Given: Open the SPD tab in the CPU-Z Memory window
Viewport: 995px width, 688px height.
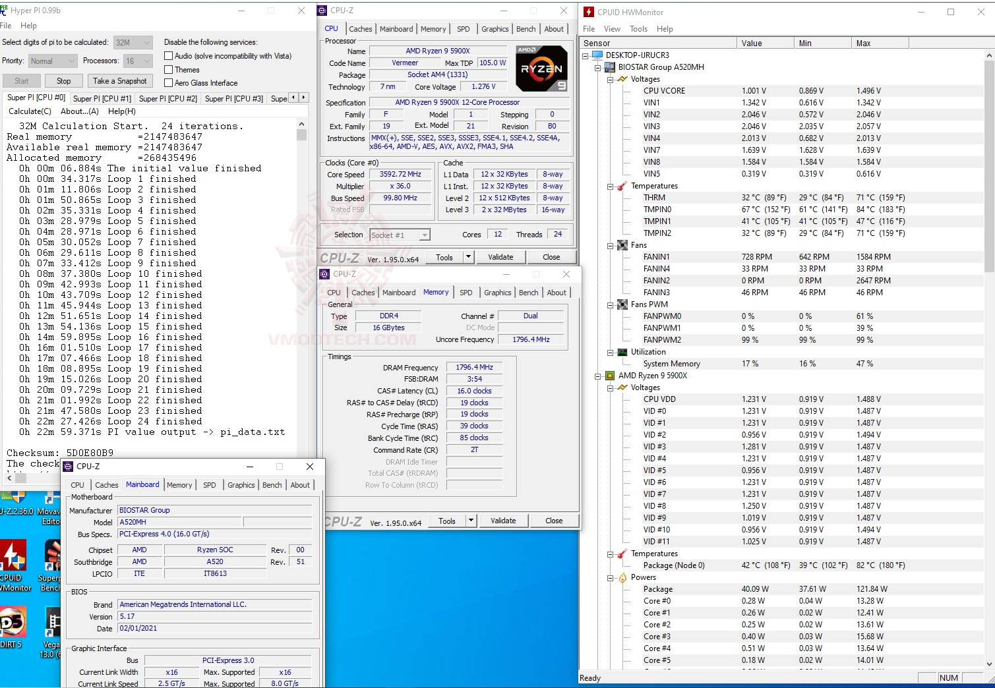Looking at the screenshot, I should tap(466, 293).
